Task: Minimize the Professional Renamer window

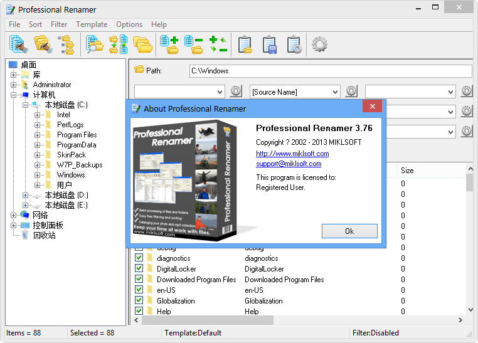Action: coord(418,8)
